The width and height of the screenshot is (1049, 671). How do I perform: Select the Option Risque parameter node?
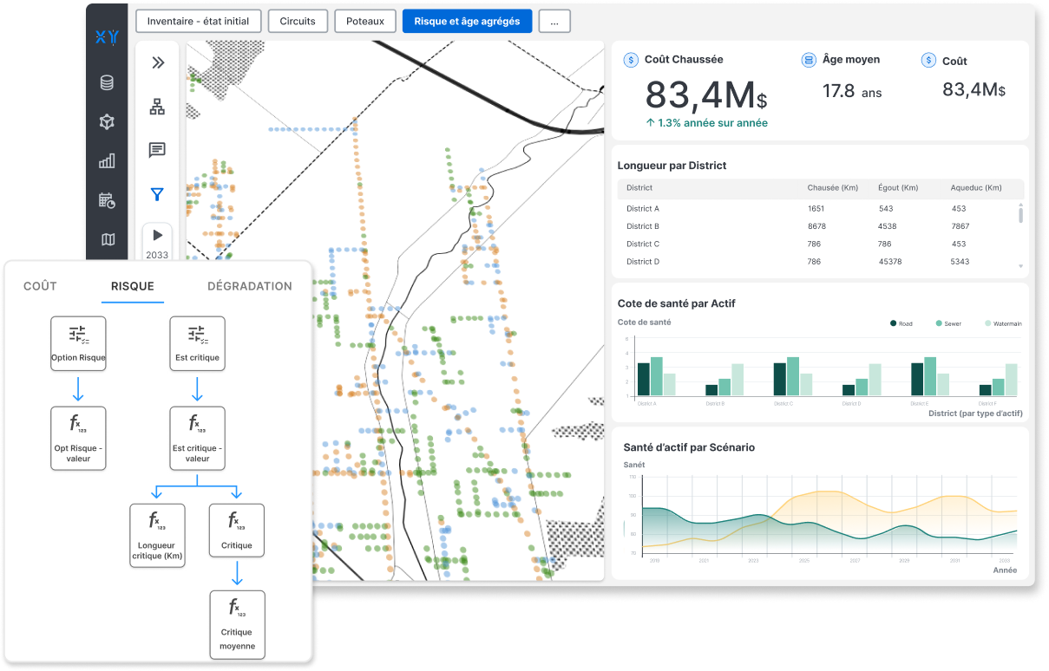coord(78,343)
